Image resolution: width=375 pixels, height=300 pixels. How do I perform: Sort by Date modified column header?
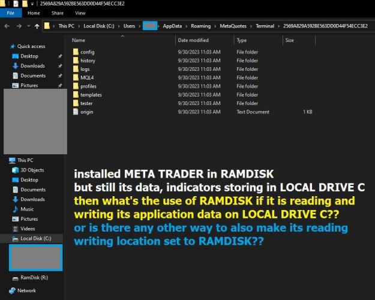tap(193, 40)
